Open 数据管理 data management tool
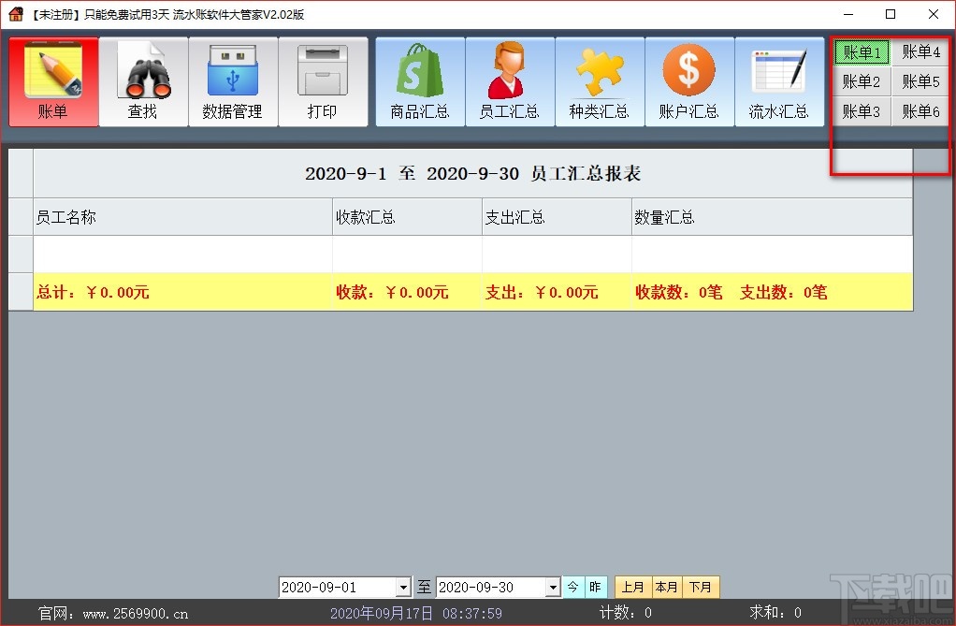This screenshot has height=626, width=956. coord(233,80)
